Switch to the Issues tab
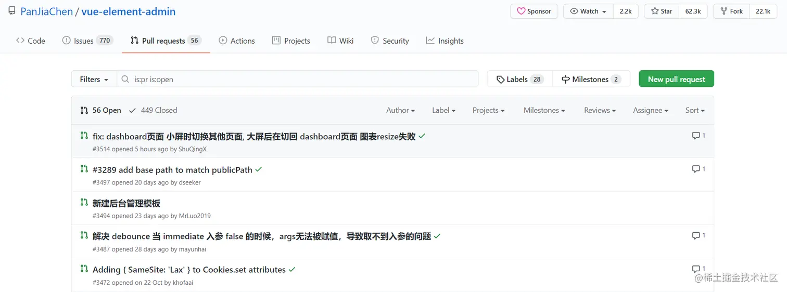The width and height of the screenshot is (787, 292). 87,41
